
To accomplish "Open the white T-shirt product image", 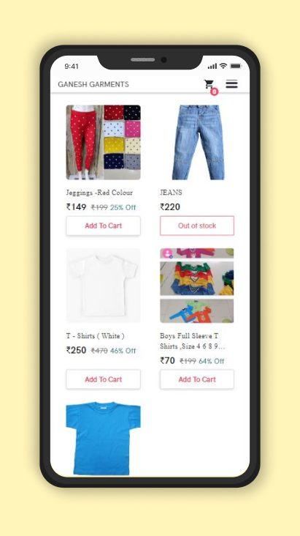I will coord(104,286).
